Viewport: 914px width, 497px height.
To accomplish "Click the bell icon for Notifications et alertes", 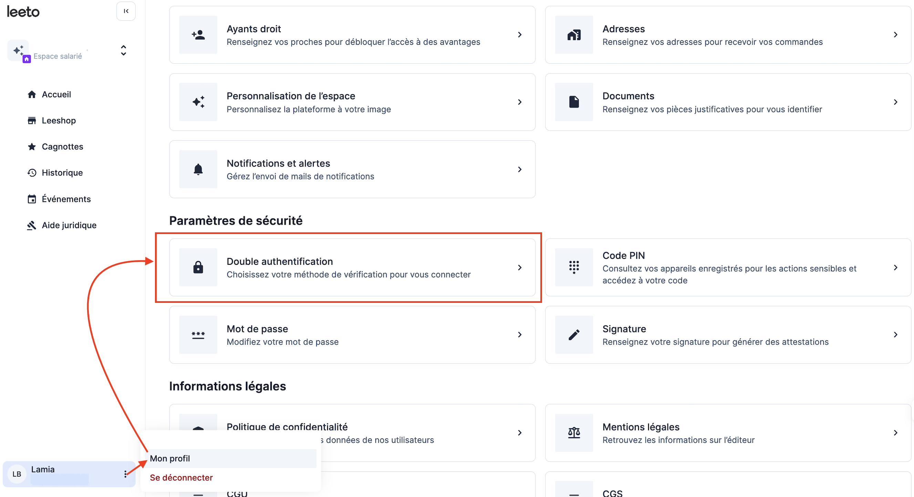I will coord(198,169).
